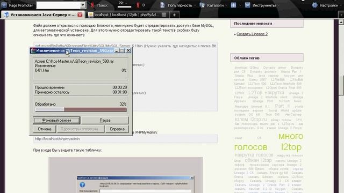344x193 pixels.
Task: Close the localhost phpMyAdmin tab
Action: (x=164, y=14)
